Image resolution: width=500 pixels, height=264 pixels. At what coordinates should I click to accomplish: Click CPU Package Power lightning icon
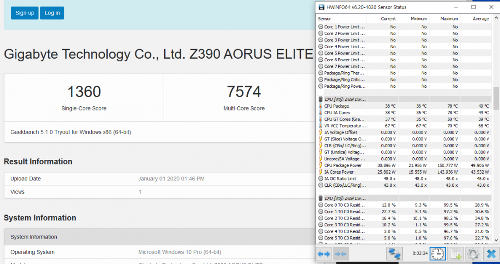pos(321,165)
